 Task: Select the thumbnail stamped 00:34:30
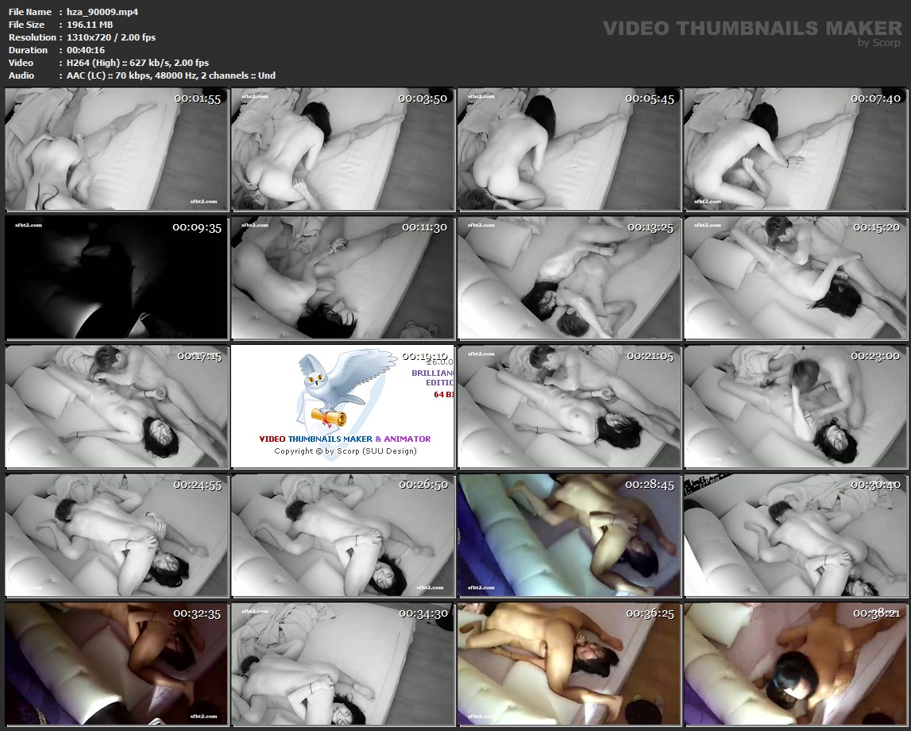pos(343,664)
